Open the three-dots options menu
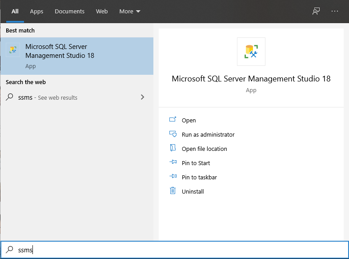 point(335,11)
